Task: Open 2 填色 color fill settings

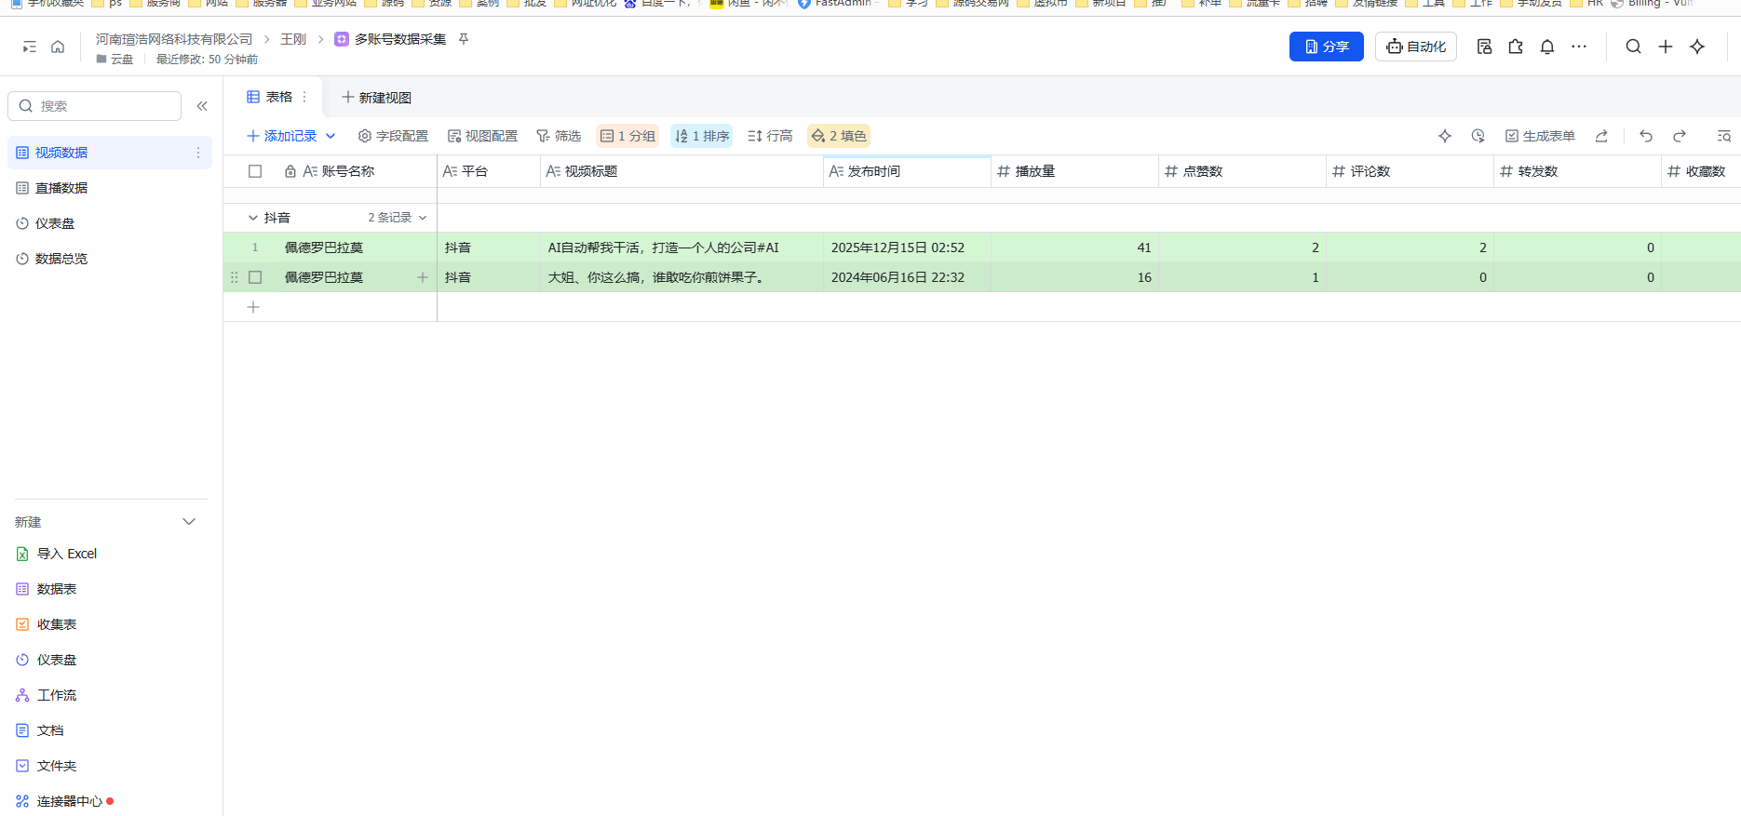Action: click(x=839, y=136)
